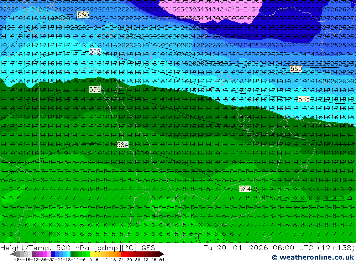
Task: Click the bright red 24 °C legend swatch
Action: (123, 254)
